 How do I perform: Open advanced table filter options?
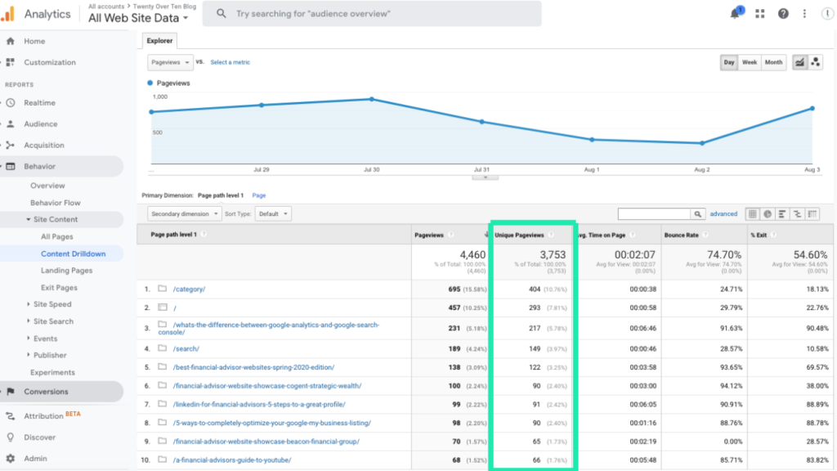pyautogui.click(x=723, y=213)
